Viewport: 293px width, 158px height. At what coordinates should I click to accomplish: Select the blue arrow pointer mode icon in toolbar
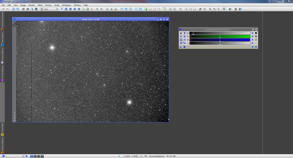62,9
